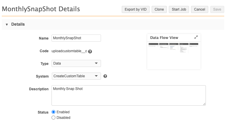226x123 pixels.
Task: Open the System dropdown showing CreateCustomTable
Action: [x=76, y=76]
